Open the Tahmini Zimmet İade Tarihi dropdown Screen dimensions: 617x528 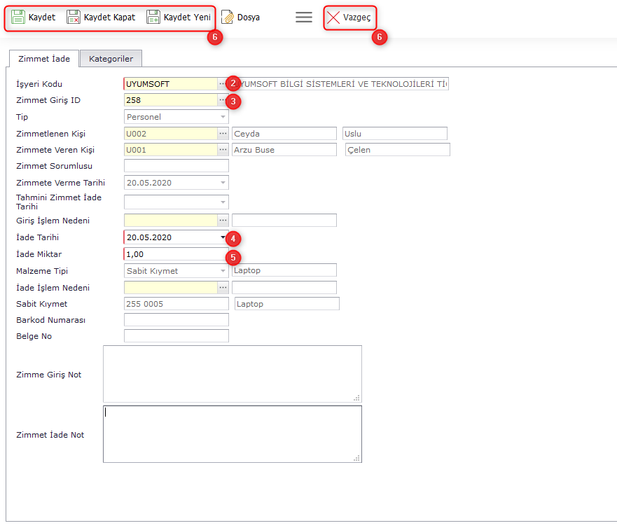point(223,202)
